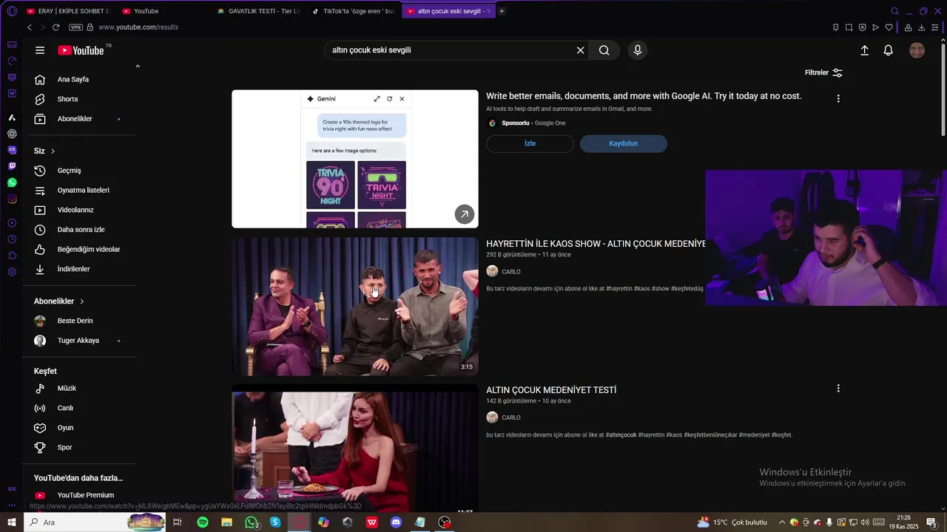Click the #altınçocuk hashtag in the description

[x=621, y=435]
